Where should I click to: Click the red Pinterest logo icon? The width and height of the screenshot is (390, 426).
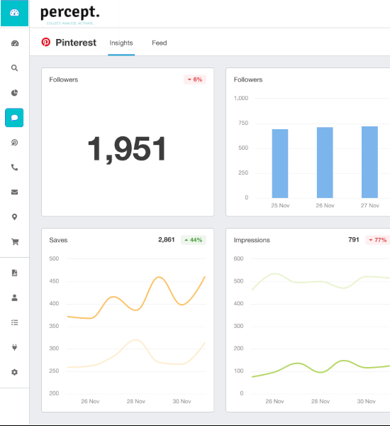coord(46,42)
